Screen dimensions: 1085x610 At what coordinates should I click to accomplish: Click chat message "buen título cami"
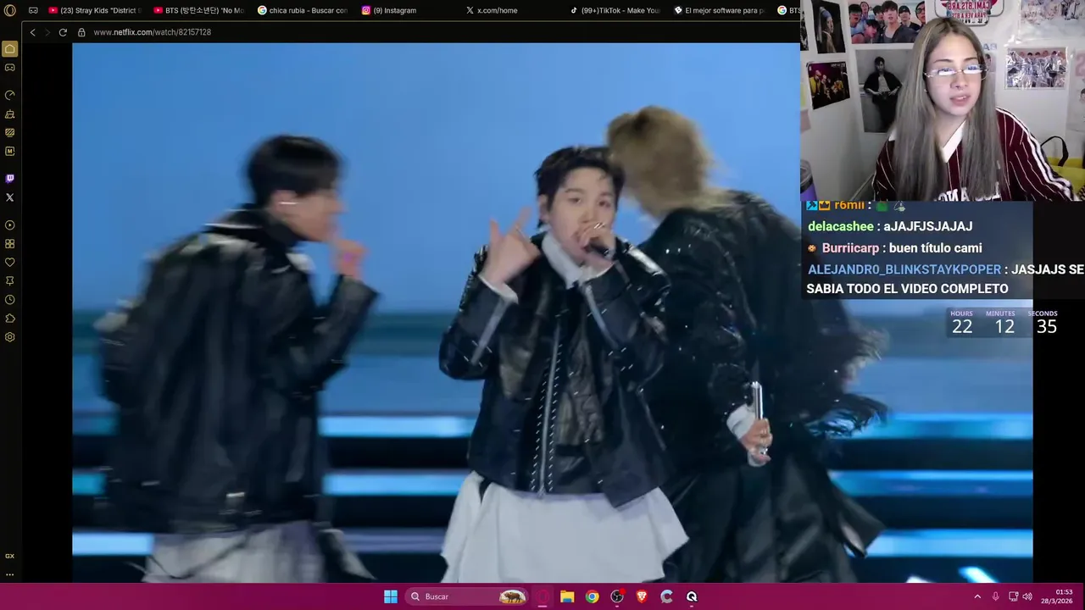click(x=936, y=248)
